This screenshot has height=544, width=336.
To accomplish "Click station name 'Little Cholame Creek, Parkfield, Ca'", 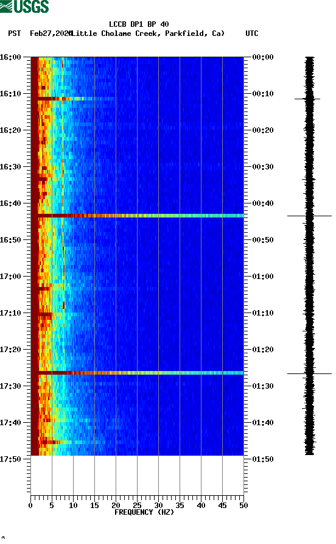I will point(147,34).
